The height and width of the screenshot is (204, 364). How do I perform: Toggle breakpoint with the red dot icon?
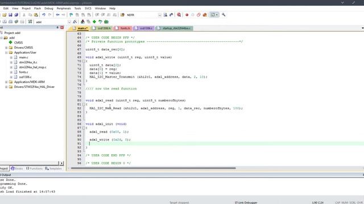tap(187, 15)
